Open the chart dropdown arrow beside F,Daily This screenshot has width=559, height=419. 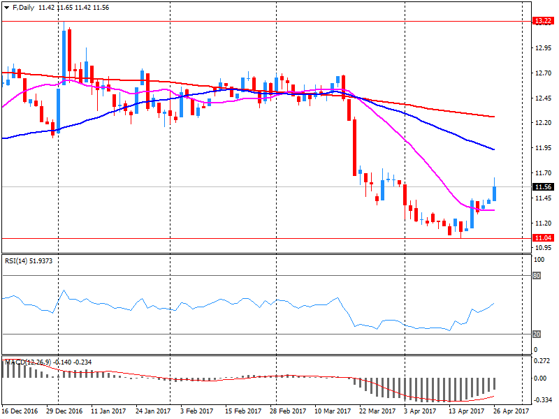[x=6, y=8]
